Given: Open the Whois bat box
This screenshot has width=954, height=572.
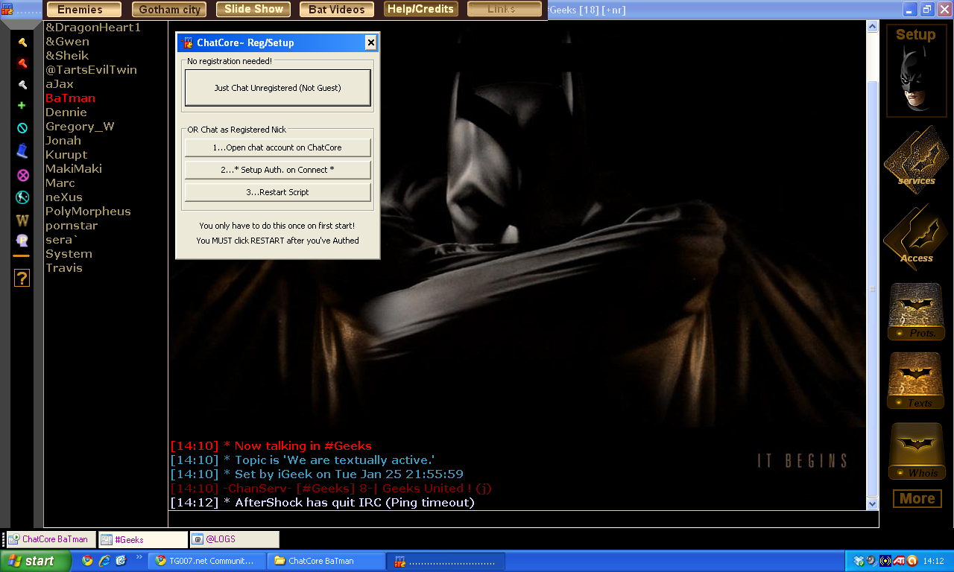Looking at the screenshot, I should pyautogui.click(x=916, y=451).
